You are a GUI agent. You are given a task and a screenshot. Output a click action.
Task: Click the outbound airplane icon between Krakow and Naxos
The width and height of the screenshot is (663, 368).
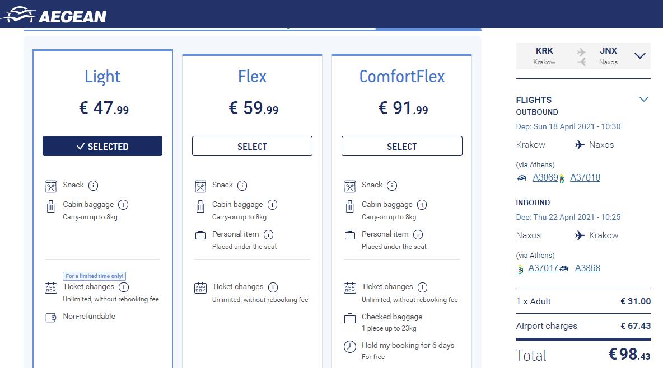[580, 145]
